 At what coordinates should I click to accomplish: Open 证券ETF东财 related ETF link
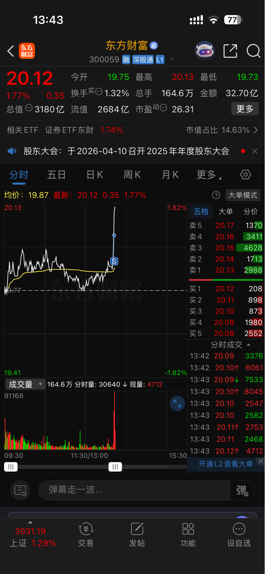[x=69, y=130]
